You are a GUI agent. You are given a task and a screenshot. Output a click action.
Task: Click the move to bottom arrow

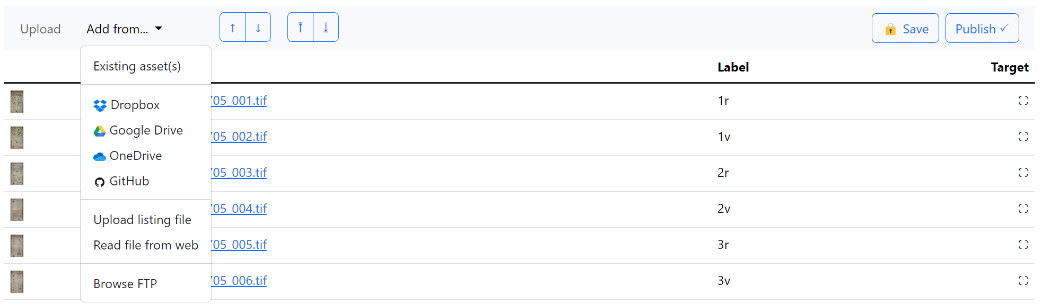pyautogui.click(x=326, y=28)
